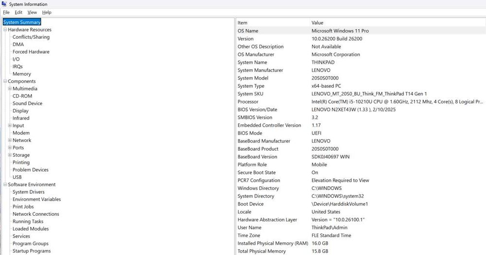
Task: Select the System Name row label
Action: (x=252, y=62)
